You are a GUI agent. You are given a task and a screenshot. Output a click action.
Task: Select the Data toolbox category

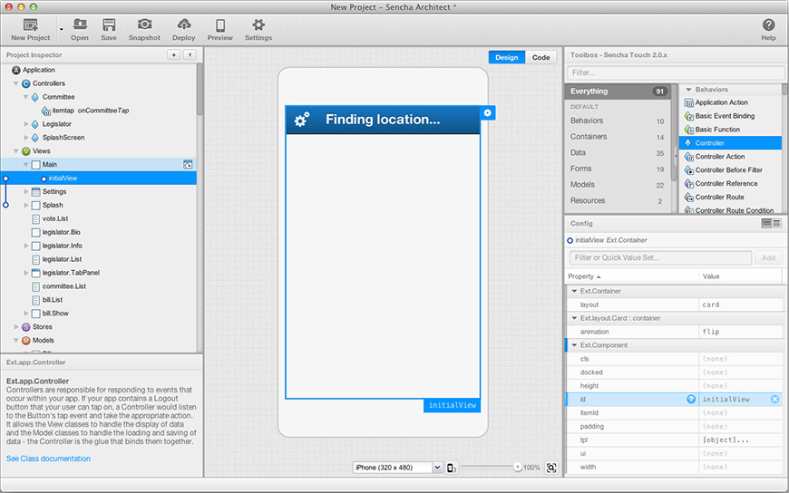tap(618, 153)
